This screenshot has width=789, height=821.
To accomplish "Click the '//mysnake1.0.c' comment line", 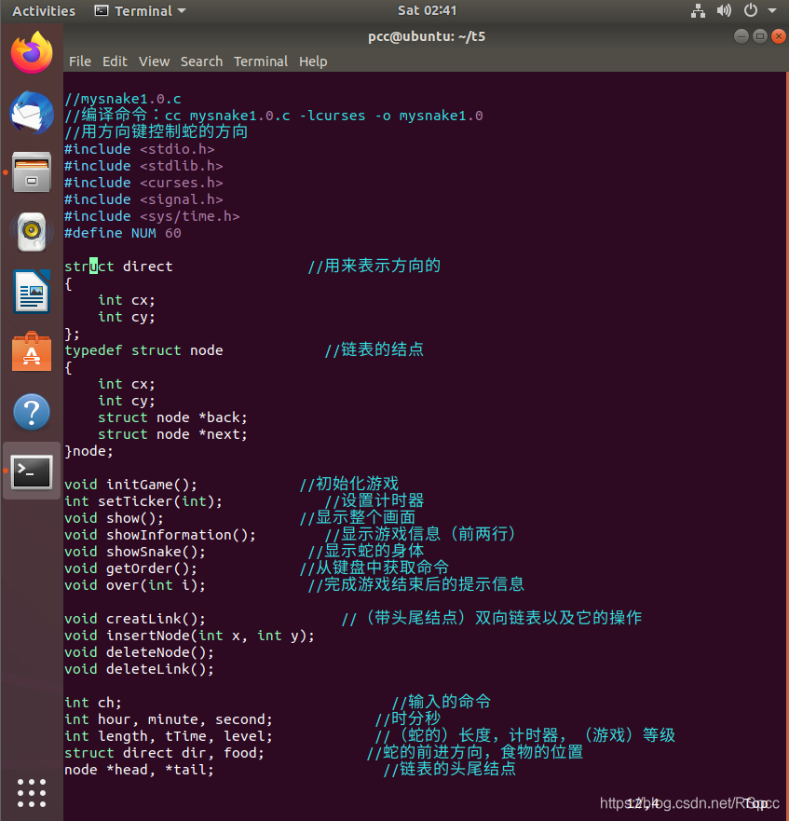I will pos(123,99).
